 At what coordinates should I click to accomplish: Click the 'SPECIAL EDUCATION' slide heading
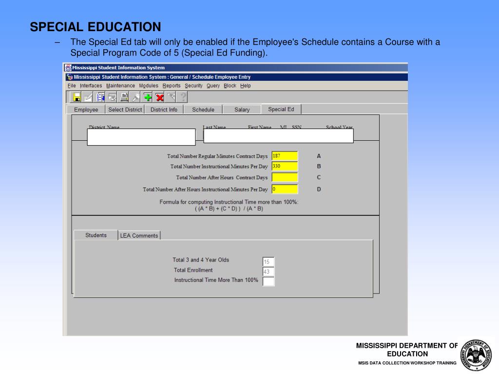click(x=96, y=27)
